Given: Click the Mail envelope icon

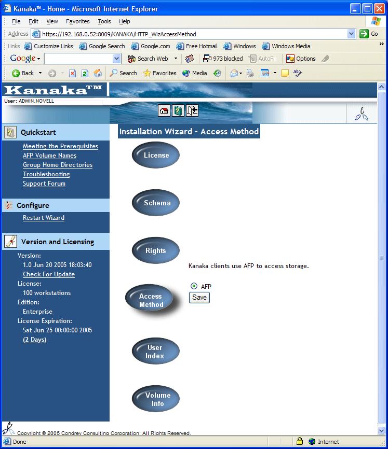Looking at the screenshot, I should 234,73.
